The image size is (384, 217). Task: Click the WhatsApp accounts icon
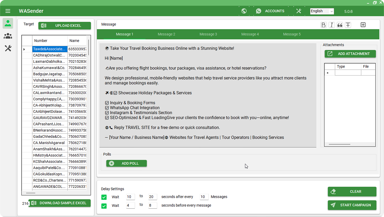coord(258,11)
